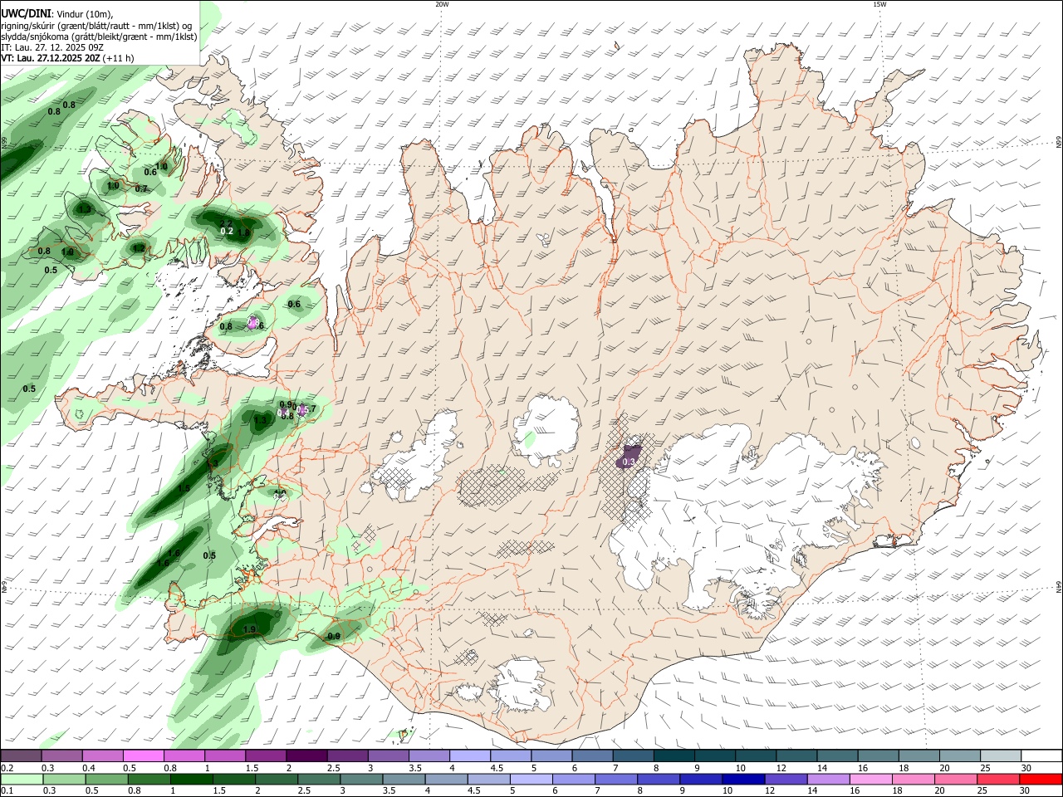Image resolution: width=1063 pixels, height=797 pixels.
Task: Click the 'VT: Lau. 27.12.2025 20Z (+11 h)' line
Action: (x=68, y=58)
